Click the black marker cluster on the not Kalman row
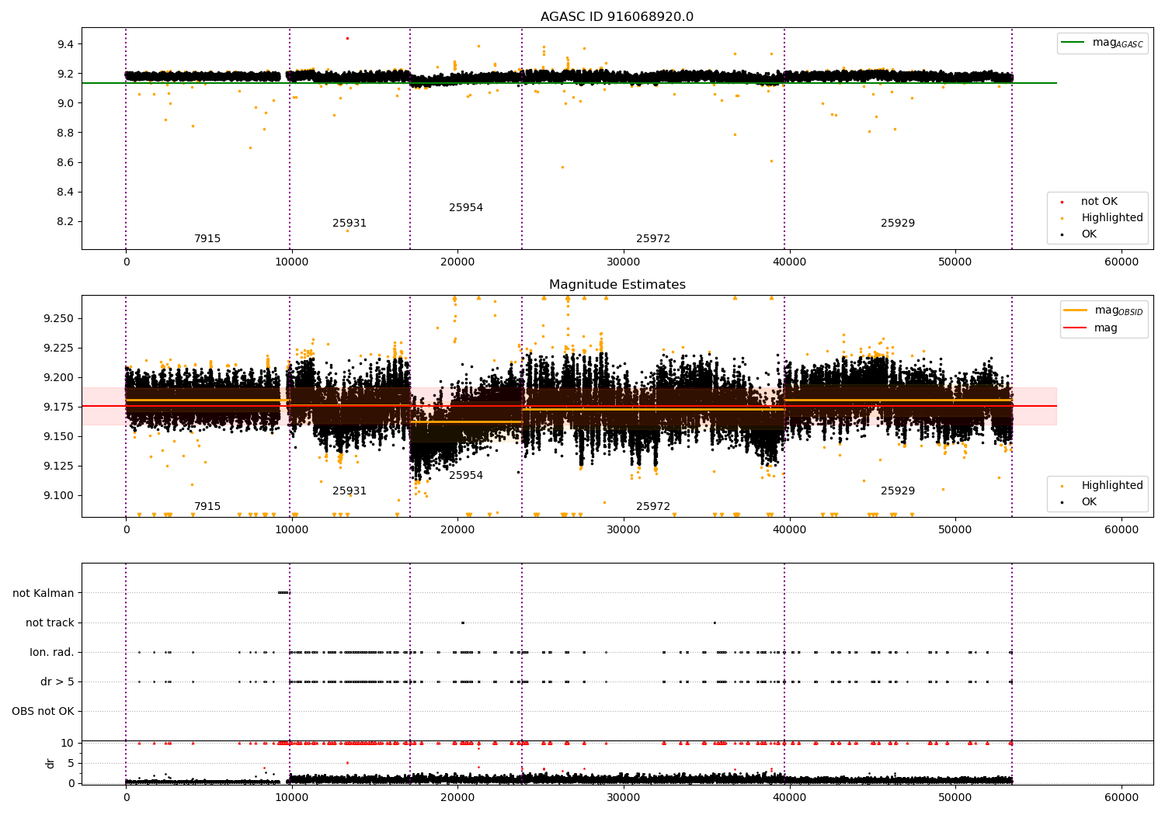Viewport: 1165px width, 815px height. pos(283,593)
